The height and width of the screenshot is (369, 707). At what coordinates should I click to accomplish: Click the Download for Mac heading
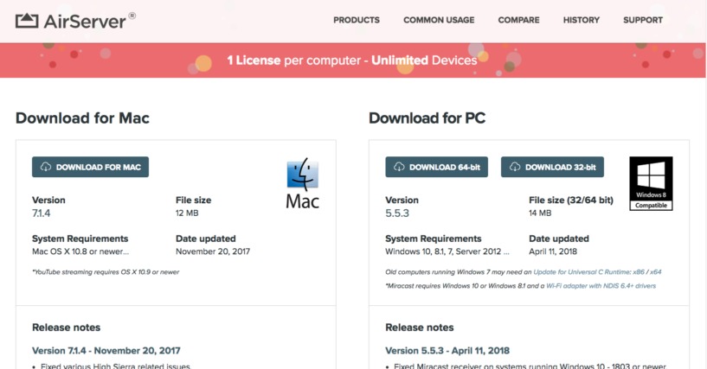(x=82, y=118)
